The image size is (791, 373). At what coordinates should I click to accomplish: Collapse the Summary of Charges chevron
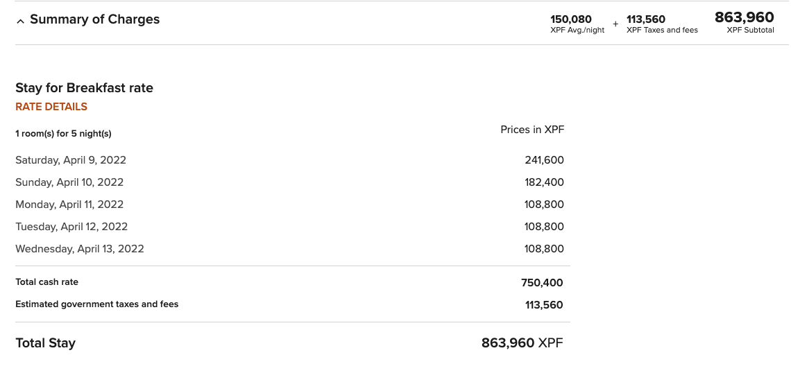point(20,21)
